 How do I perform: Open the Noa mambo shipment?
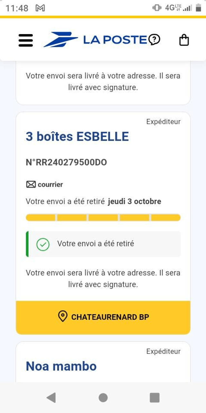(61, 366)
